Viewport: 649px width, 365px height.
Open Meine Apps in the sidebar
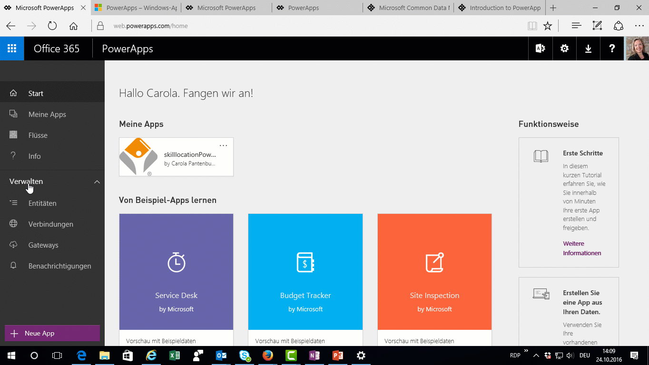coord(52,115)
